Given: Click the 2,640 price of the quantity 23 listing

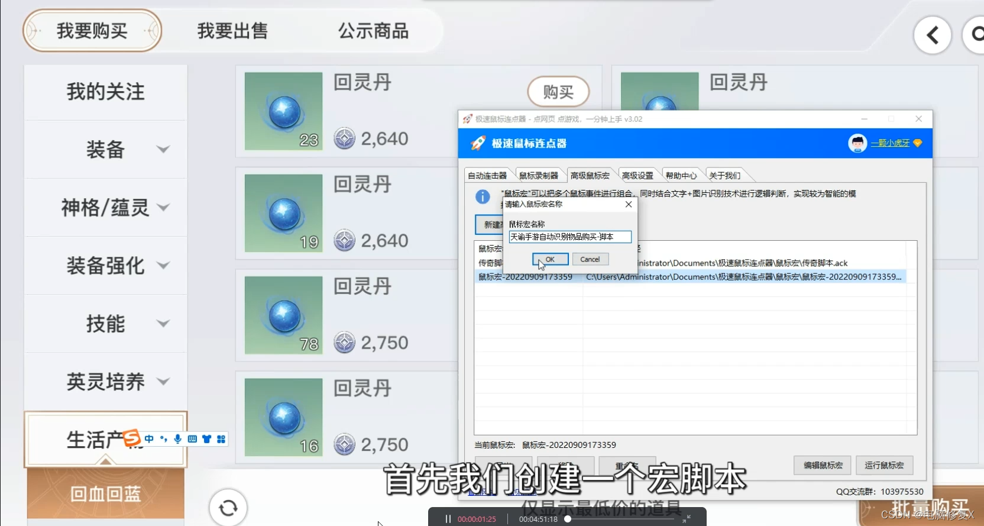Looking at the screenshot, I should (384, 138).
